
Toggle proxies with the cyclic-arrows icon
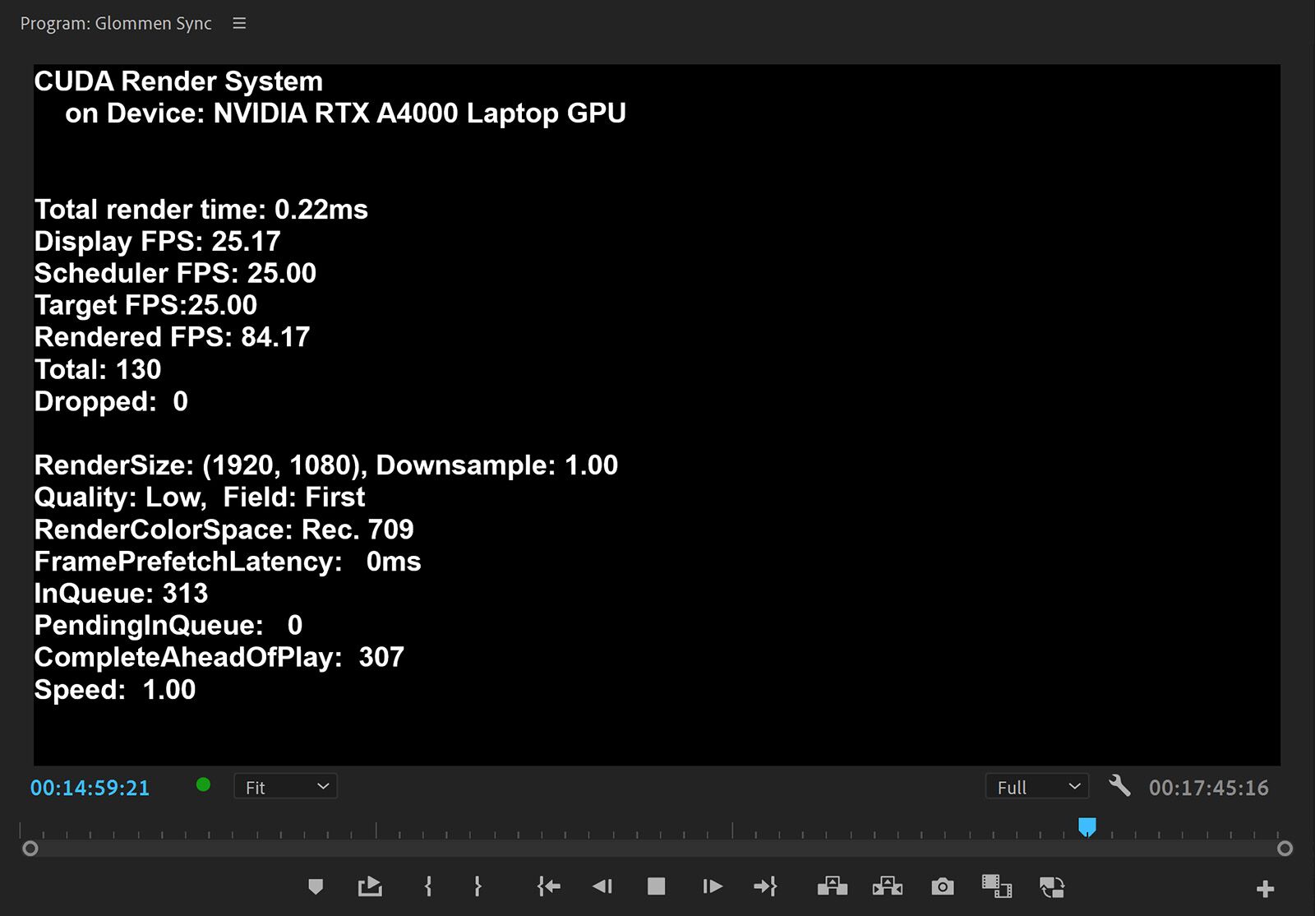(x=1052, y=886)
